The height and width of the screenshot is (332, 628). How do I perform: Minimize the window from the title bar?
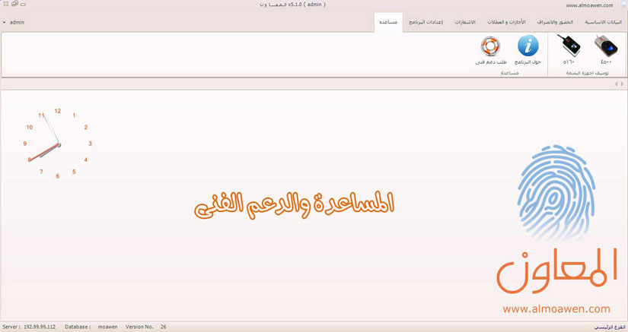pos(23,5)
